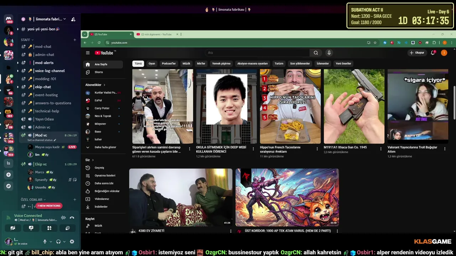Open noise suppression waveform icon

63,218
